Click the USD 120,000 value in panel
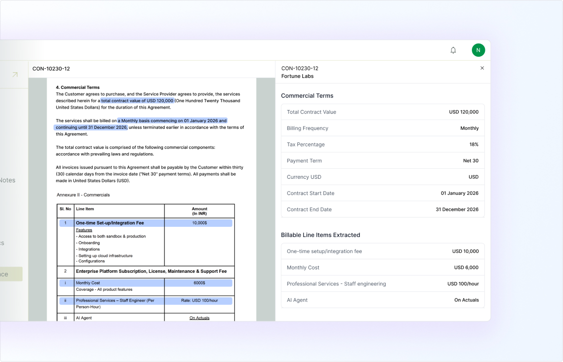563x362 pixels. 464,112
